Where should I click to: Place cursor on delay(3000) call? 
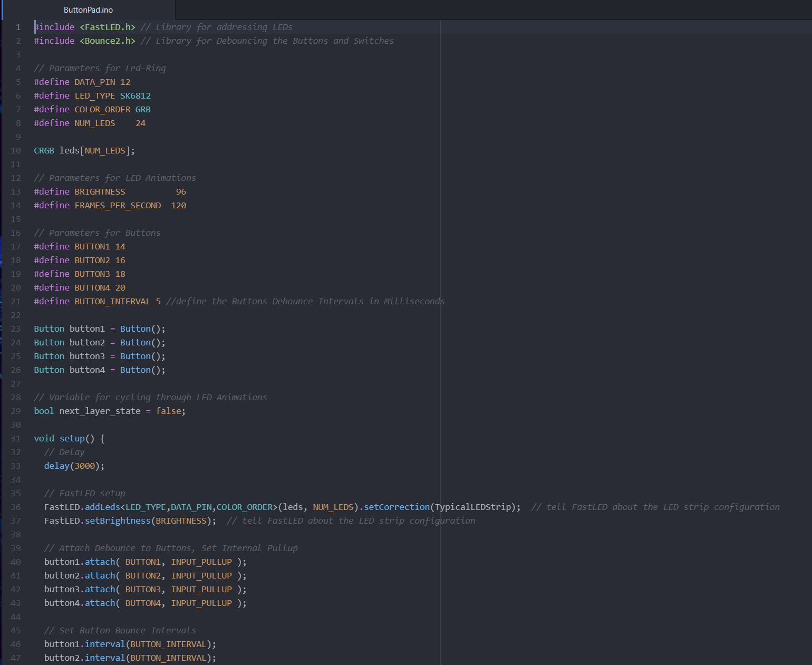74,466
